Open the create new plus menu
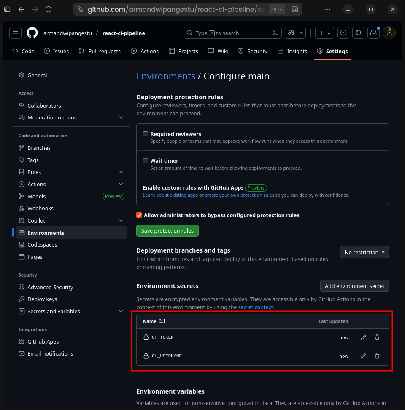 324,33
